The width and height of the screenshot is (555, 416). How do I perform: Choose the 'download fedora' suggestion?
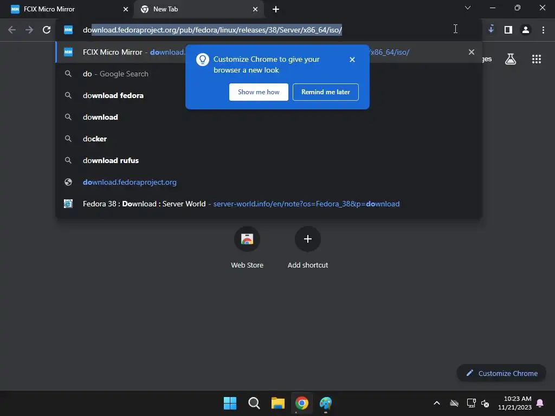tap(268, 95)
